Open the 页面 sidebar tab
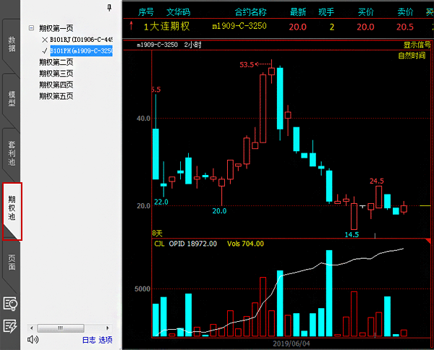434x350 pixels. tap(11, 262)
